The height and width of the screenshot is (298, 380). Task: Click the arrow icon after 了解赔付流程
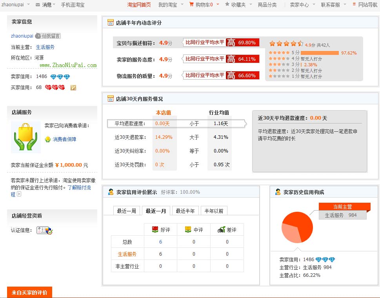(19, 194)
